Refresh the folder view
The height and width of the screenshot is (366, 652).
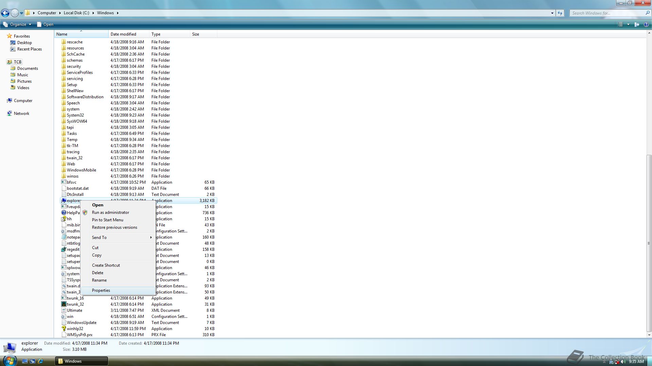pyautogui.click(x=560, y=13)
